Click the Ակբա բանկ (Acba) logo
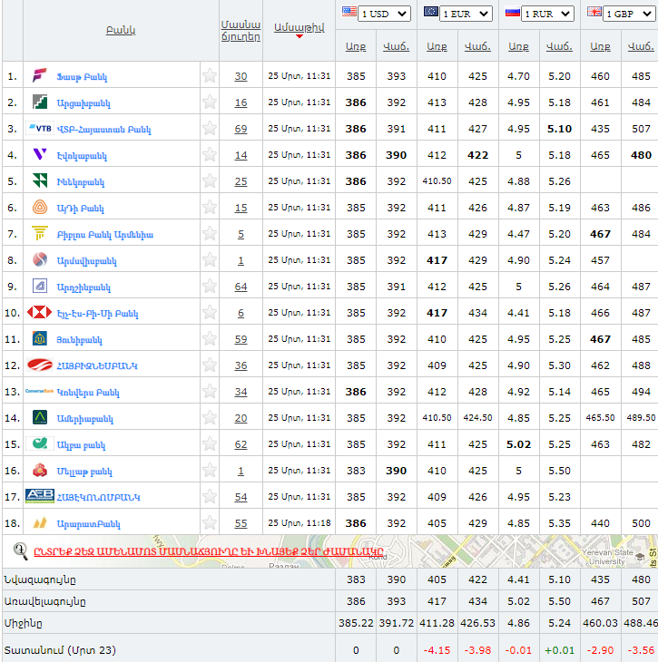 (40, 443)
